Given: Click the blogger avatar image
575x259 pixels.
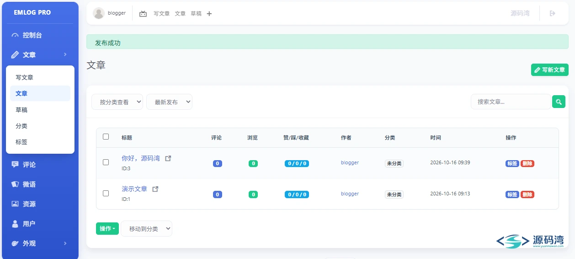Looking at the screenshot, I should 99,13.
